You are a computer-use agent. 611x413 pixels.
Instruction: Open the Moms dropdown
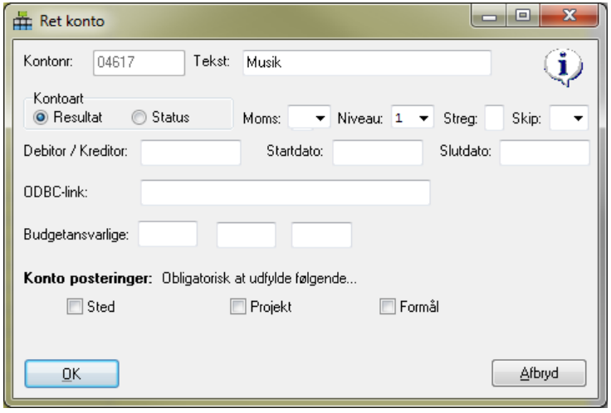pyautogui.click(x=309, y=118)
